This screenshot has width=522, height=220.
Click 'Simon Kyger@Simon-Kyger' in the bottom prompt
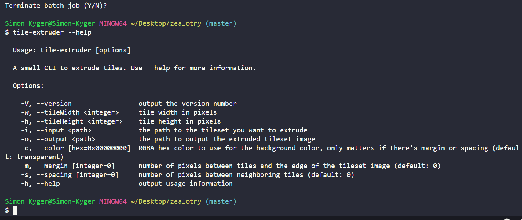[x=50, y=201]
